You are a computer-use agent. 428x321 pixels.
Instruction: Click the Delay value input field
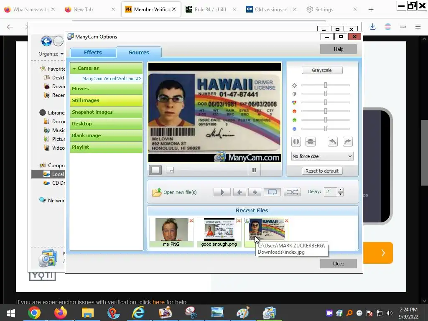[x=331, y=192]
